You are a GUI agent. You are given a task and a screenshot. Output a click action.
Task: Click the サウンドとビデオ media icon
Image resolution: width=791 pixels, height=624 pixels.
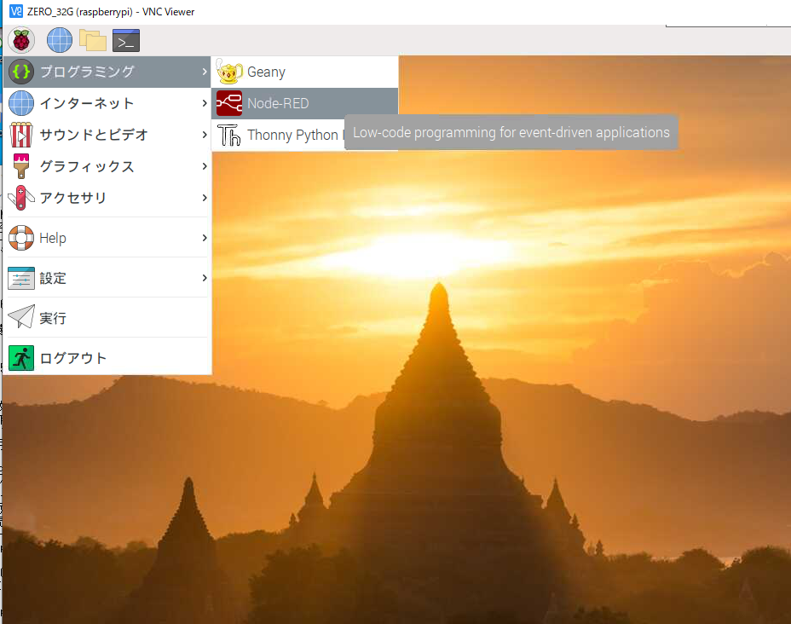20,135
